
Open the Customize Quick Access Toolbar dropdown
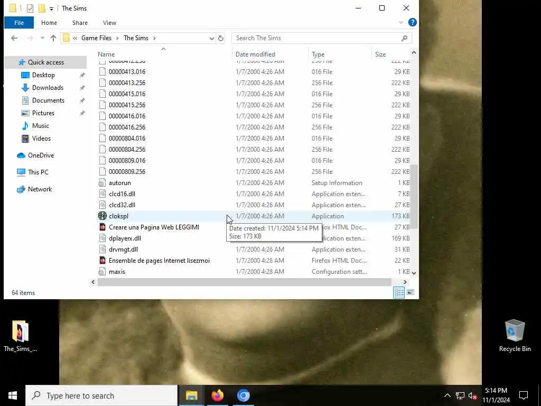(x=51, y=8)
